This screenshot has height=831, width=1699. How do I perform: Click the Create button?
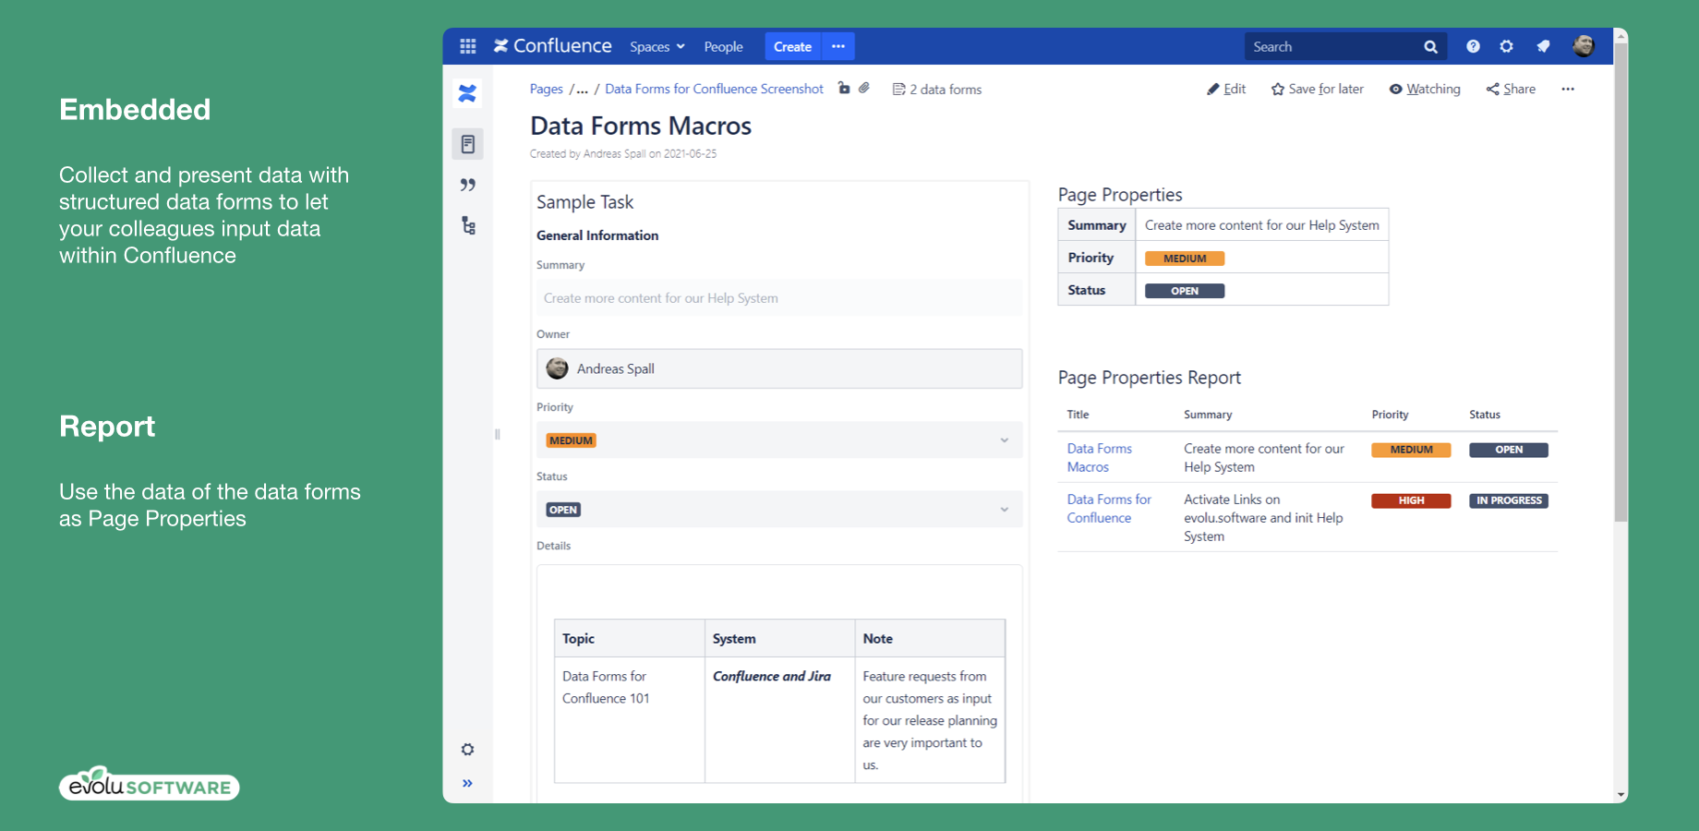click(x=792, y=46)
